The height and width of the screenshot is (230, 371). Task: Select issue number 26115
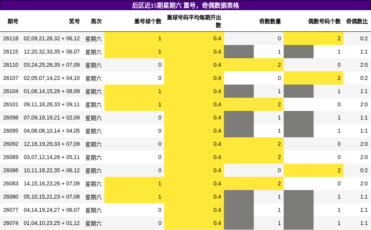click(x=10, y=52)
